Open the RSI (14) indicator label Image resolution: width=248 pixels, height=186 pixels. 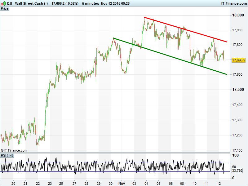click(7, 155)
